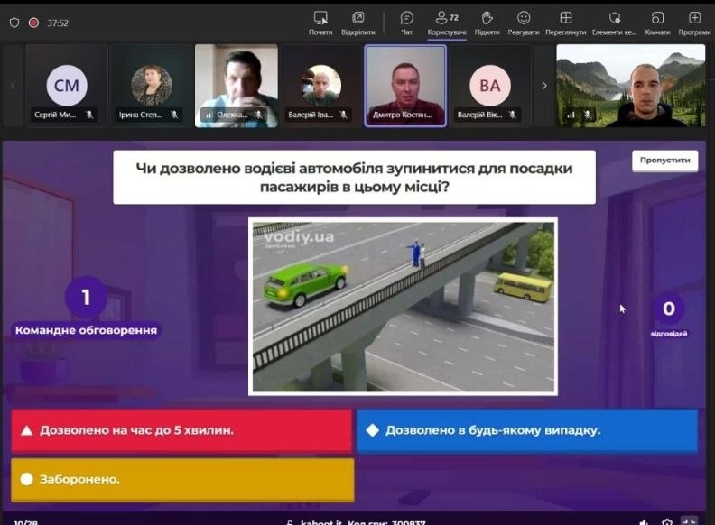
Task: Open the Кімнати breakout rooms panel
Action: [657, 22]
